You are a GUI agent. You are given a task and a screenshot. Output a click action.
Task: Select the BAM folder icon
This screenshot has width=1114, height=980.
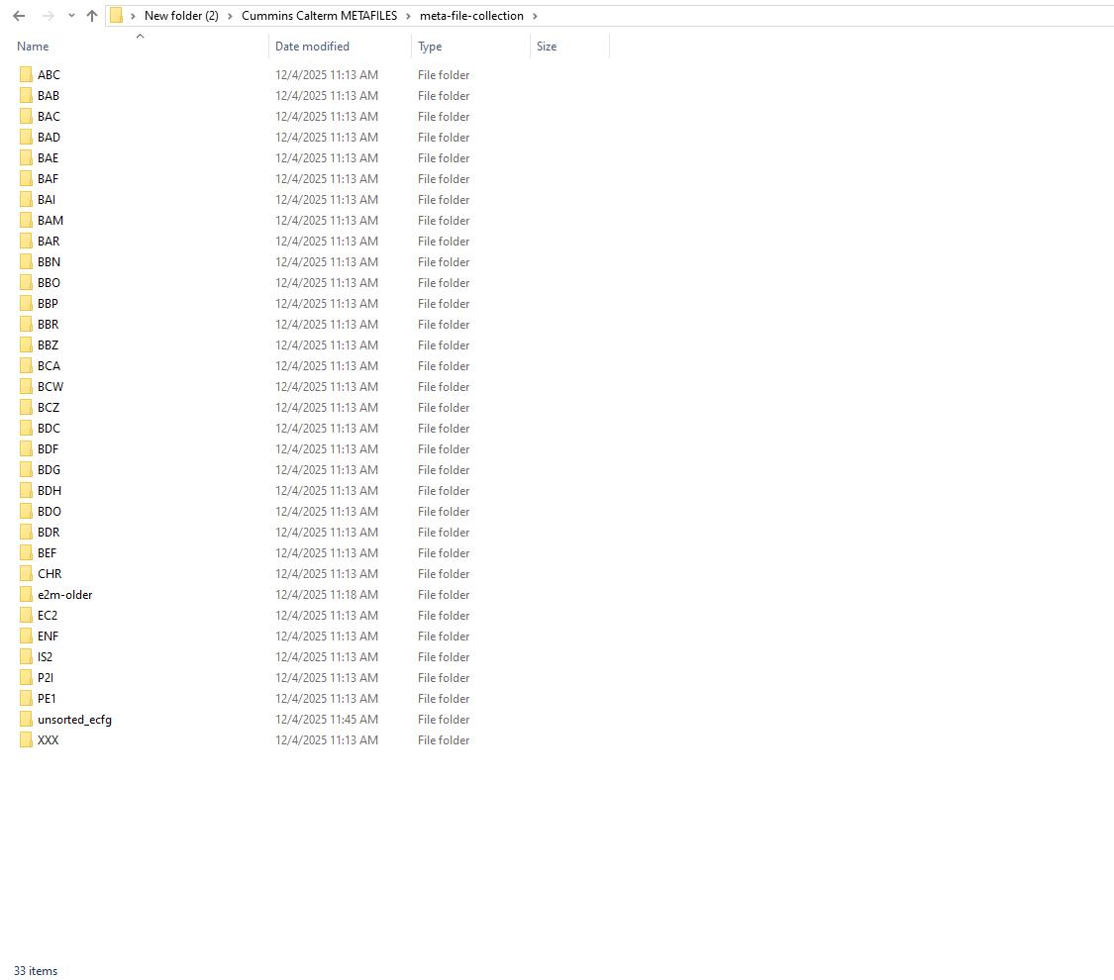point(27,220)
